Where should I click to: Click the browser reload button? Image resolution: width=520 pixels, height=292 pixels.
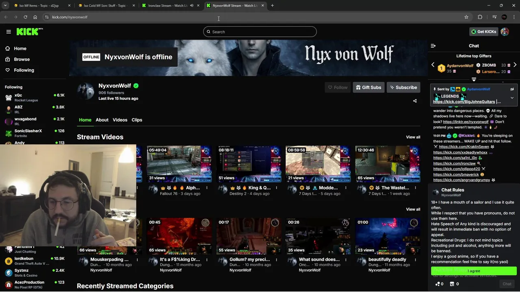point(25,17)
